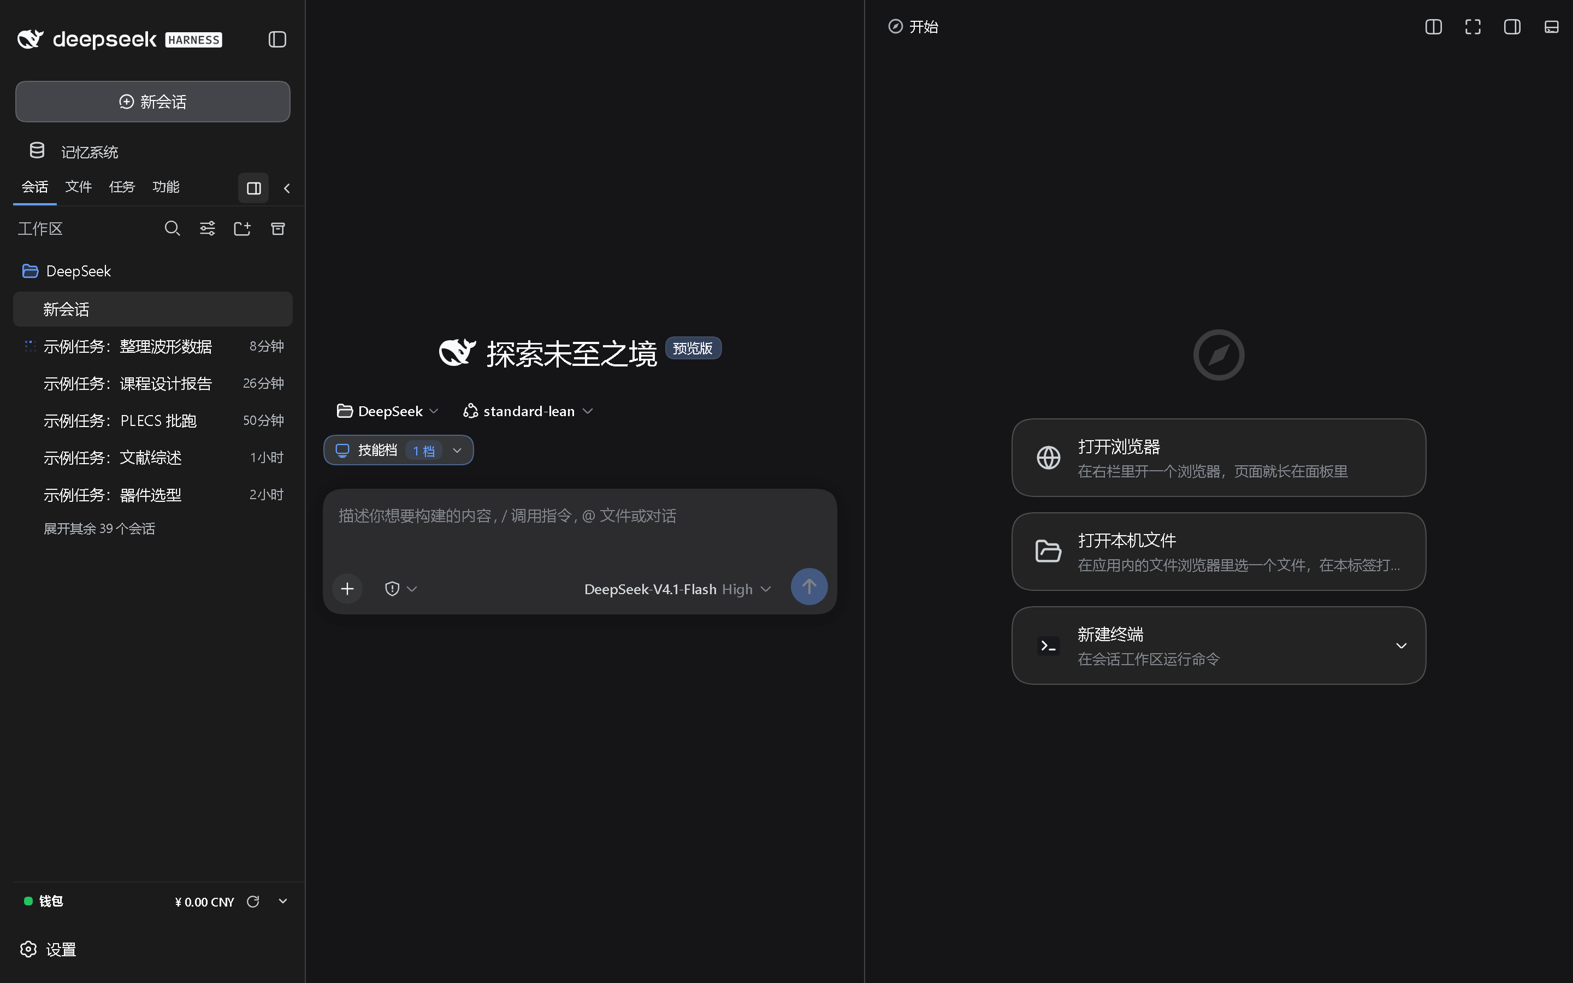Click the 钱包 wallet label
This screenshot has height=983, width=1573.
tap(51, 901)
